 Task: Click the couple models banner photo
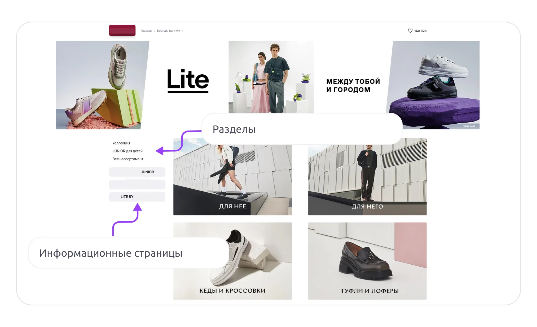pos(271,77)
